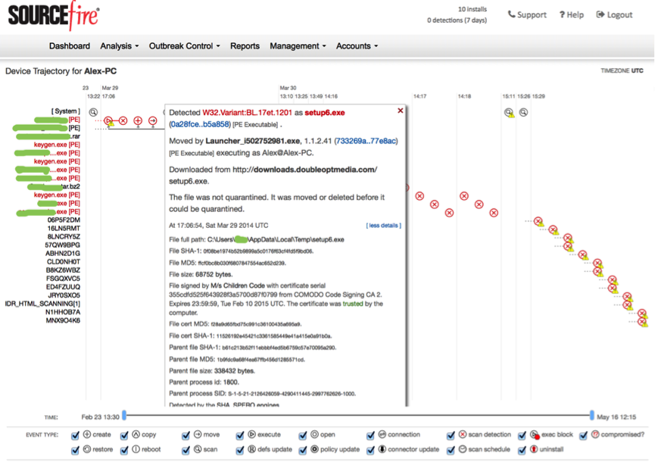The height and width of the screenshot is (462, 655).
Task: Toggle the compromised? checkbox
Action: [x=584, y=435]
